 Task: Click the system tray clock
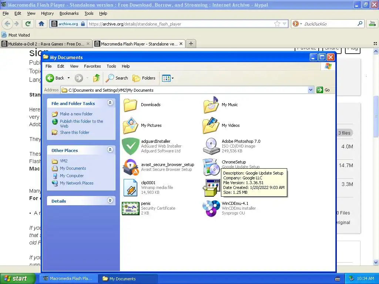click(365, 278)
